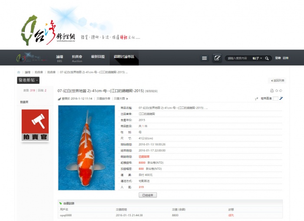The image size is (304, 221).
Task: Go to previous thread arrow icon
Action: click(276, 91)
